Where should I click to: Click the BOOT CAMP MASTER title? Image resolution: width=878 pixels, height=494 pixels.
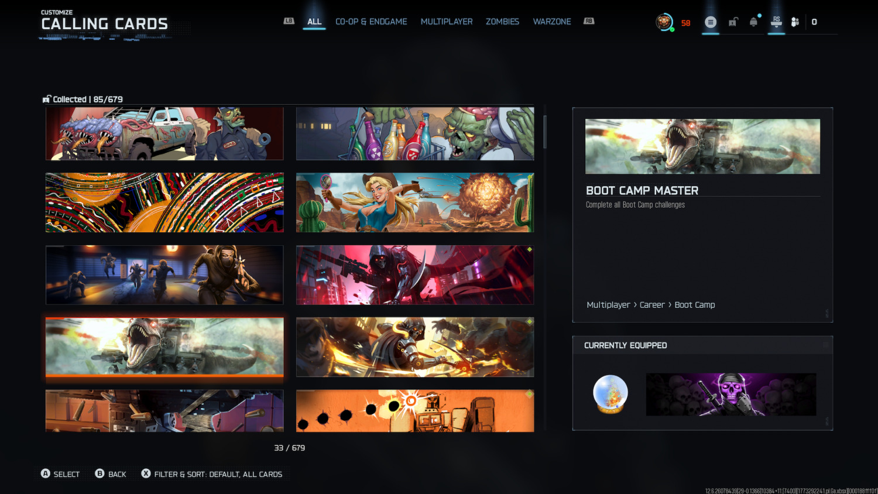642,190
